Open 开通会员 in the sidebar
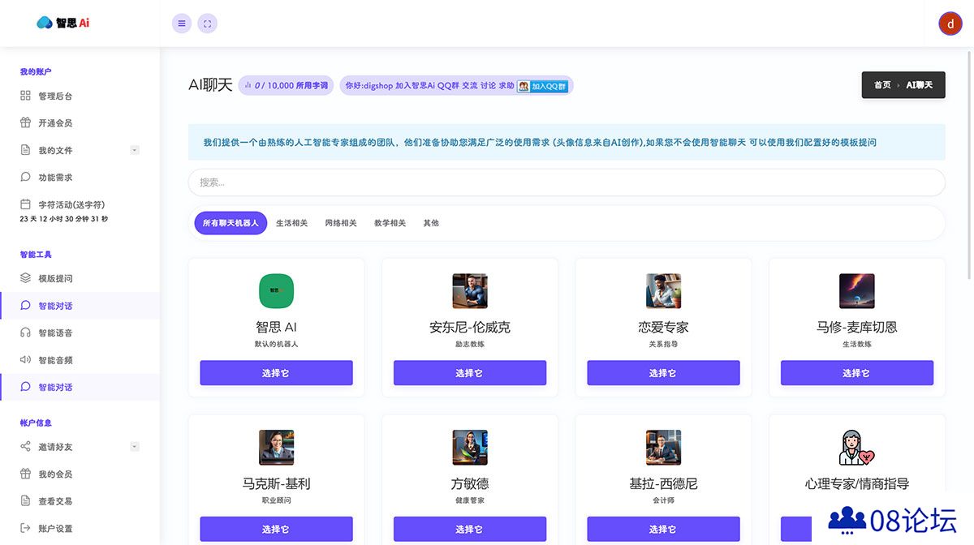 55,123
